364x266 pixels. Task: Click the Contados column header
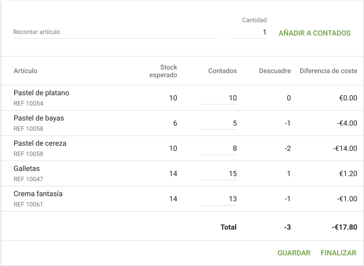pyautogui.click(x=222, y=71)
